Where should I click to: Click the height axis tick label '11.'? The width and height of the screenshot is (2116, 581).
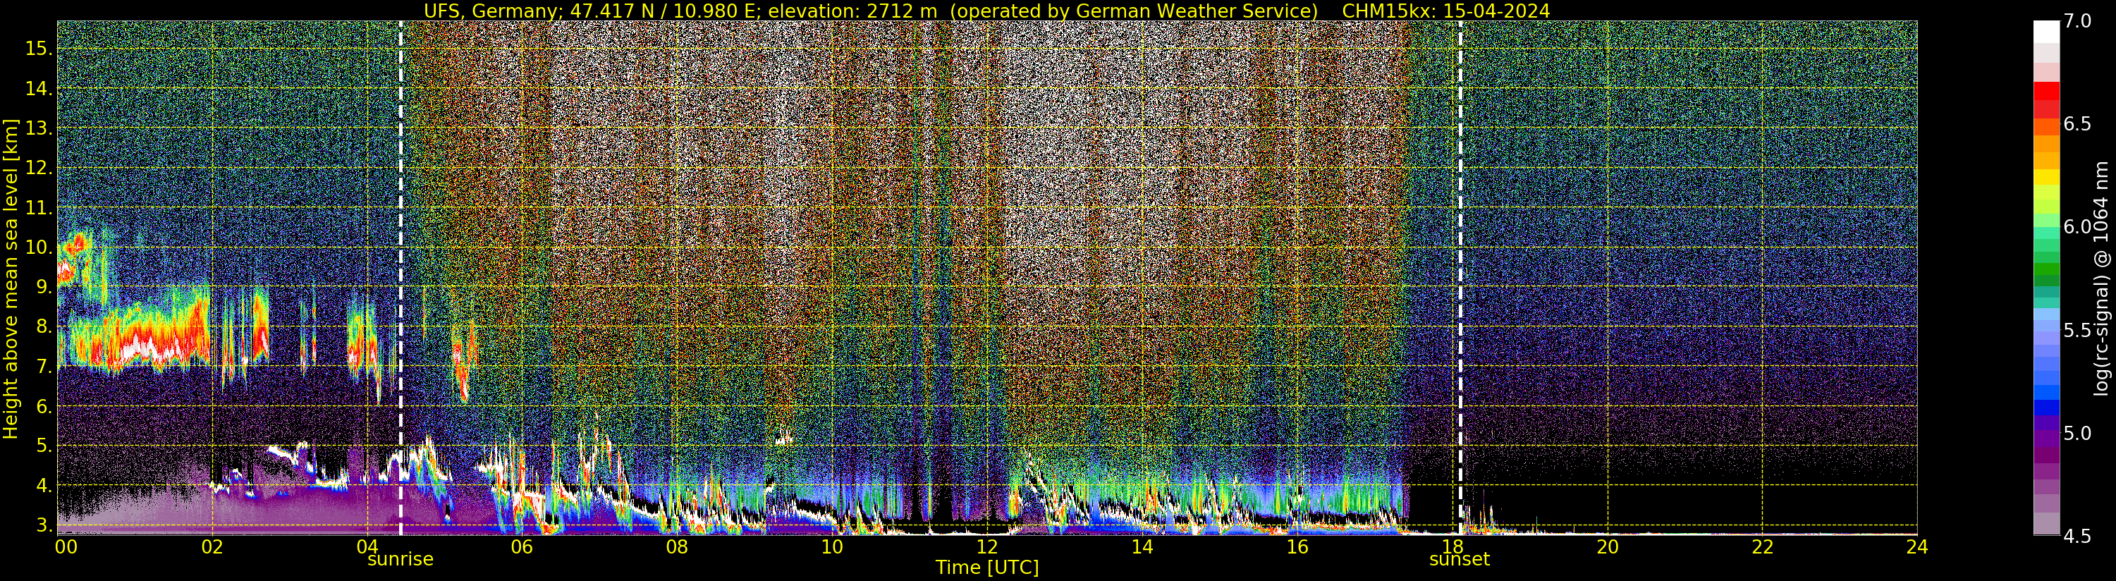[39, 208]
